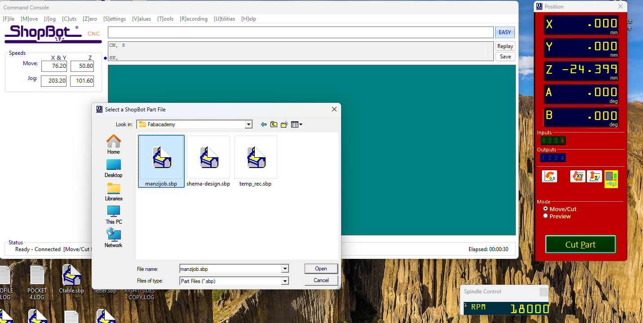Expand the Files of type dropdown
Viewport: 643px width, 323px height.
[285, 281]
